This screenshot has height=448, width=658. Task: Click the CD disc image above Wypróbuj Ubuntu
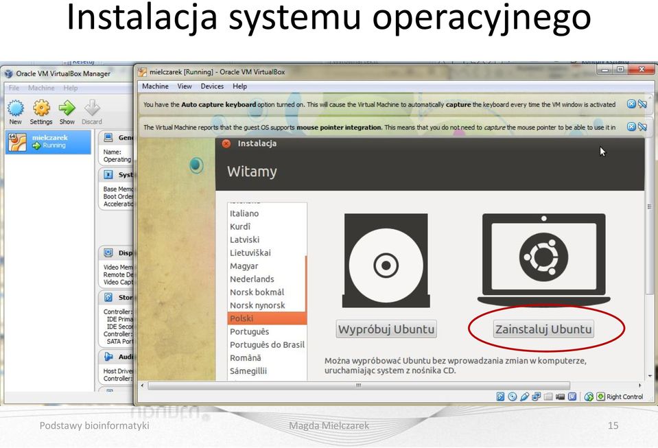(386, 261)
